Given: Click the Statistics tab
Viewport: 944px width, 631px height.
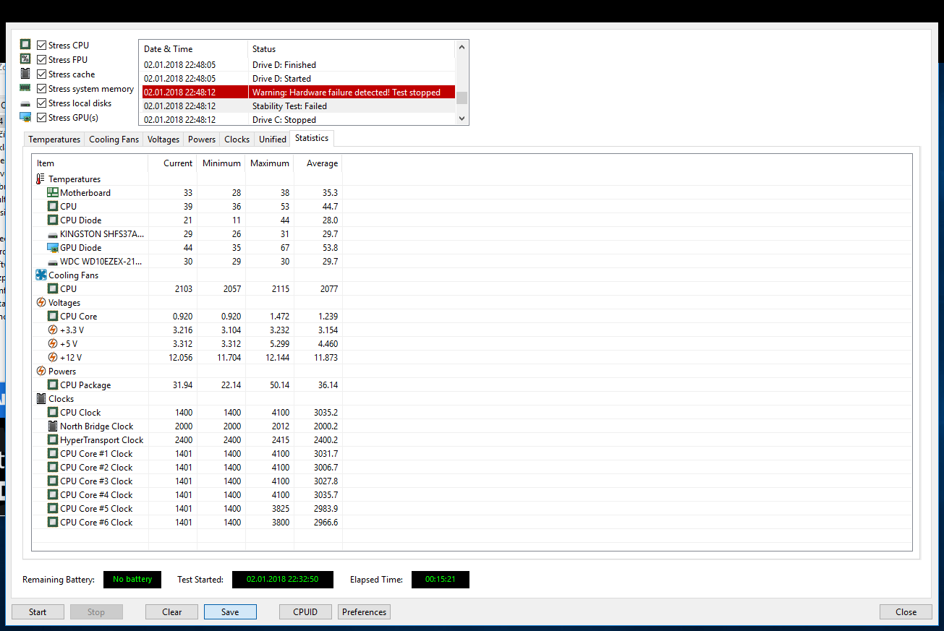Looking at the screenshot, I should pos(312,138).
